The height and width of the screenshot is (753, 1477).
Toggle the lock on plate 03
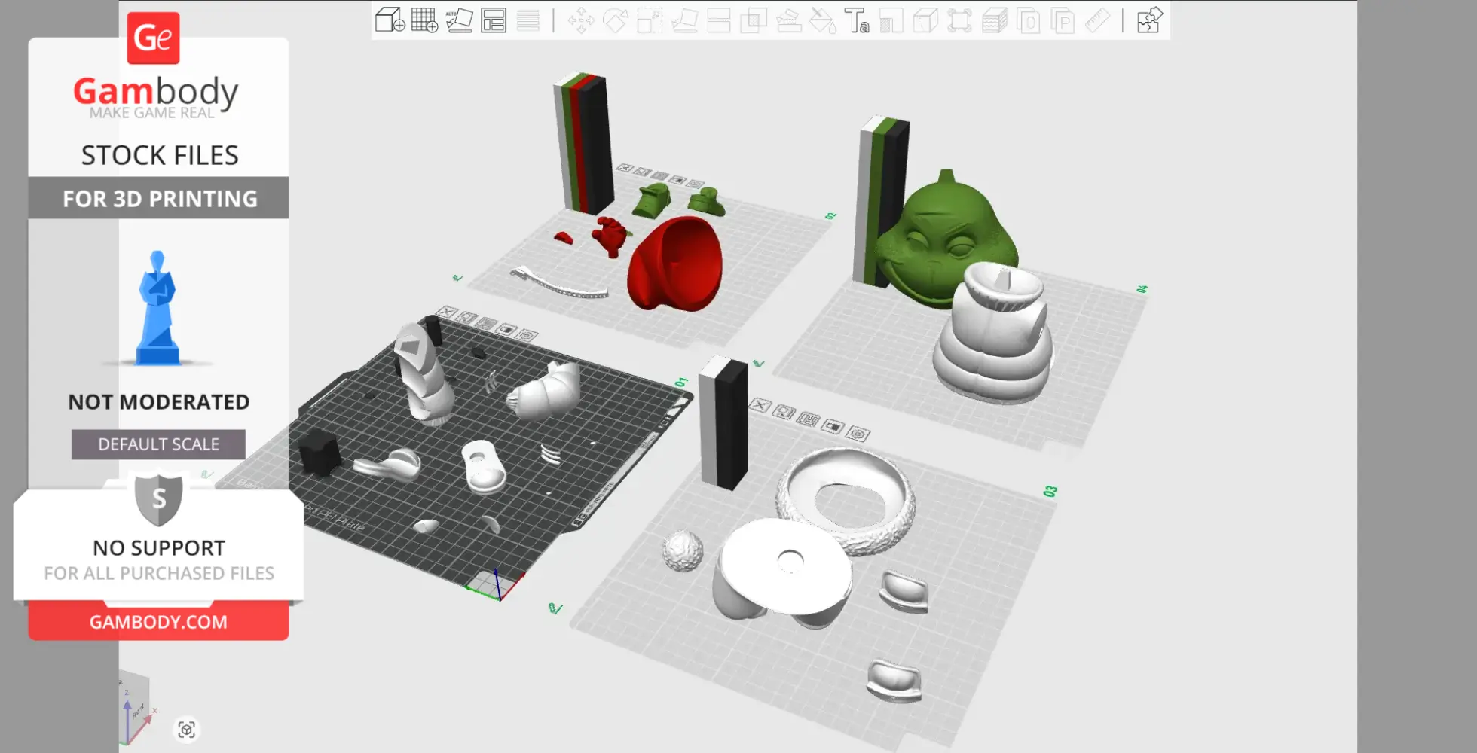[783, 412]
